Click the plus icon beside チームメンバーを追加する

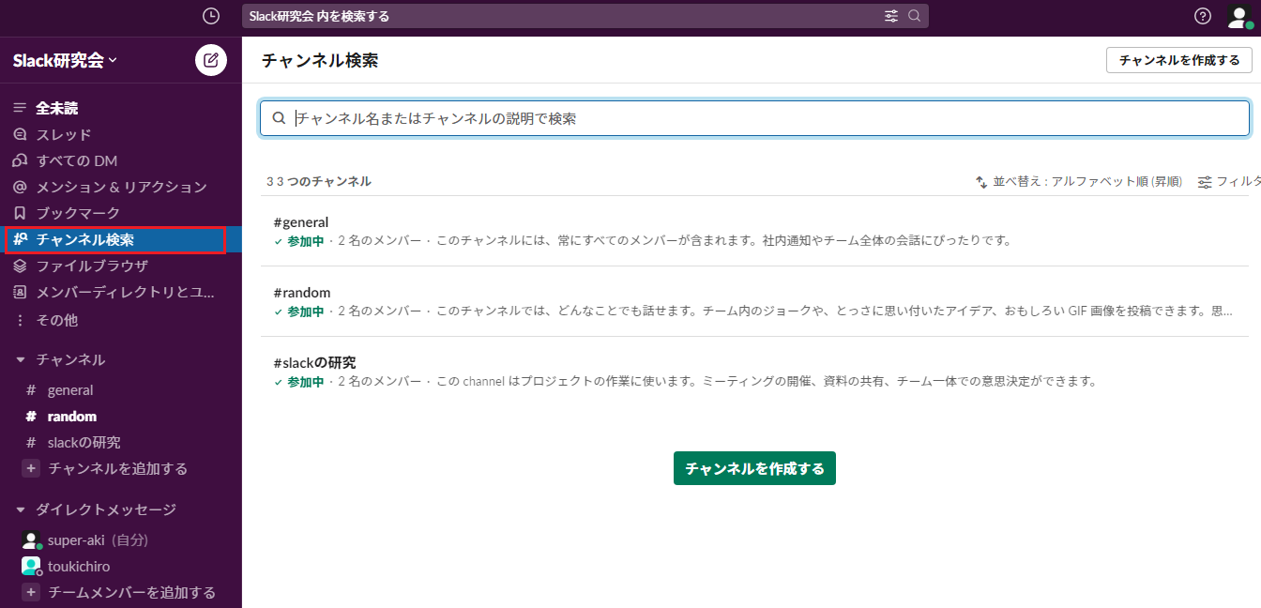coord(31,592)
